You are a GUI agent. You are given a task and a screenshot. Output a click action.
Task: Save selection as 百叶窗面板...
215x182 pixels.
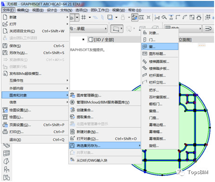[x=160, y=97]
